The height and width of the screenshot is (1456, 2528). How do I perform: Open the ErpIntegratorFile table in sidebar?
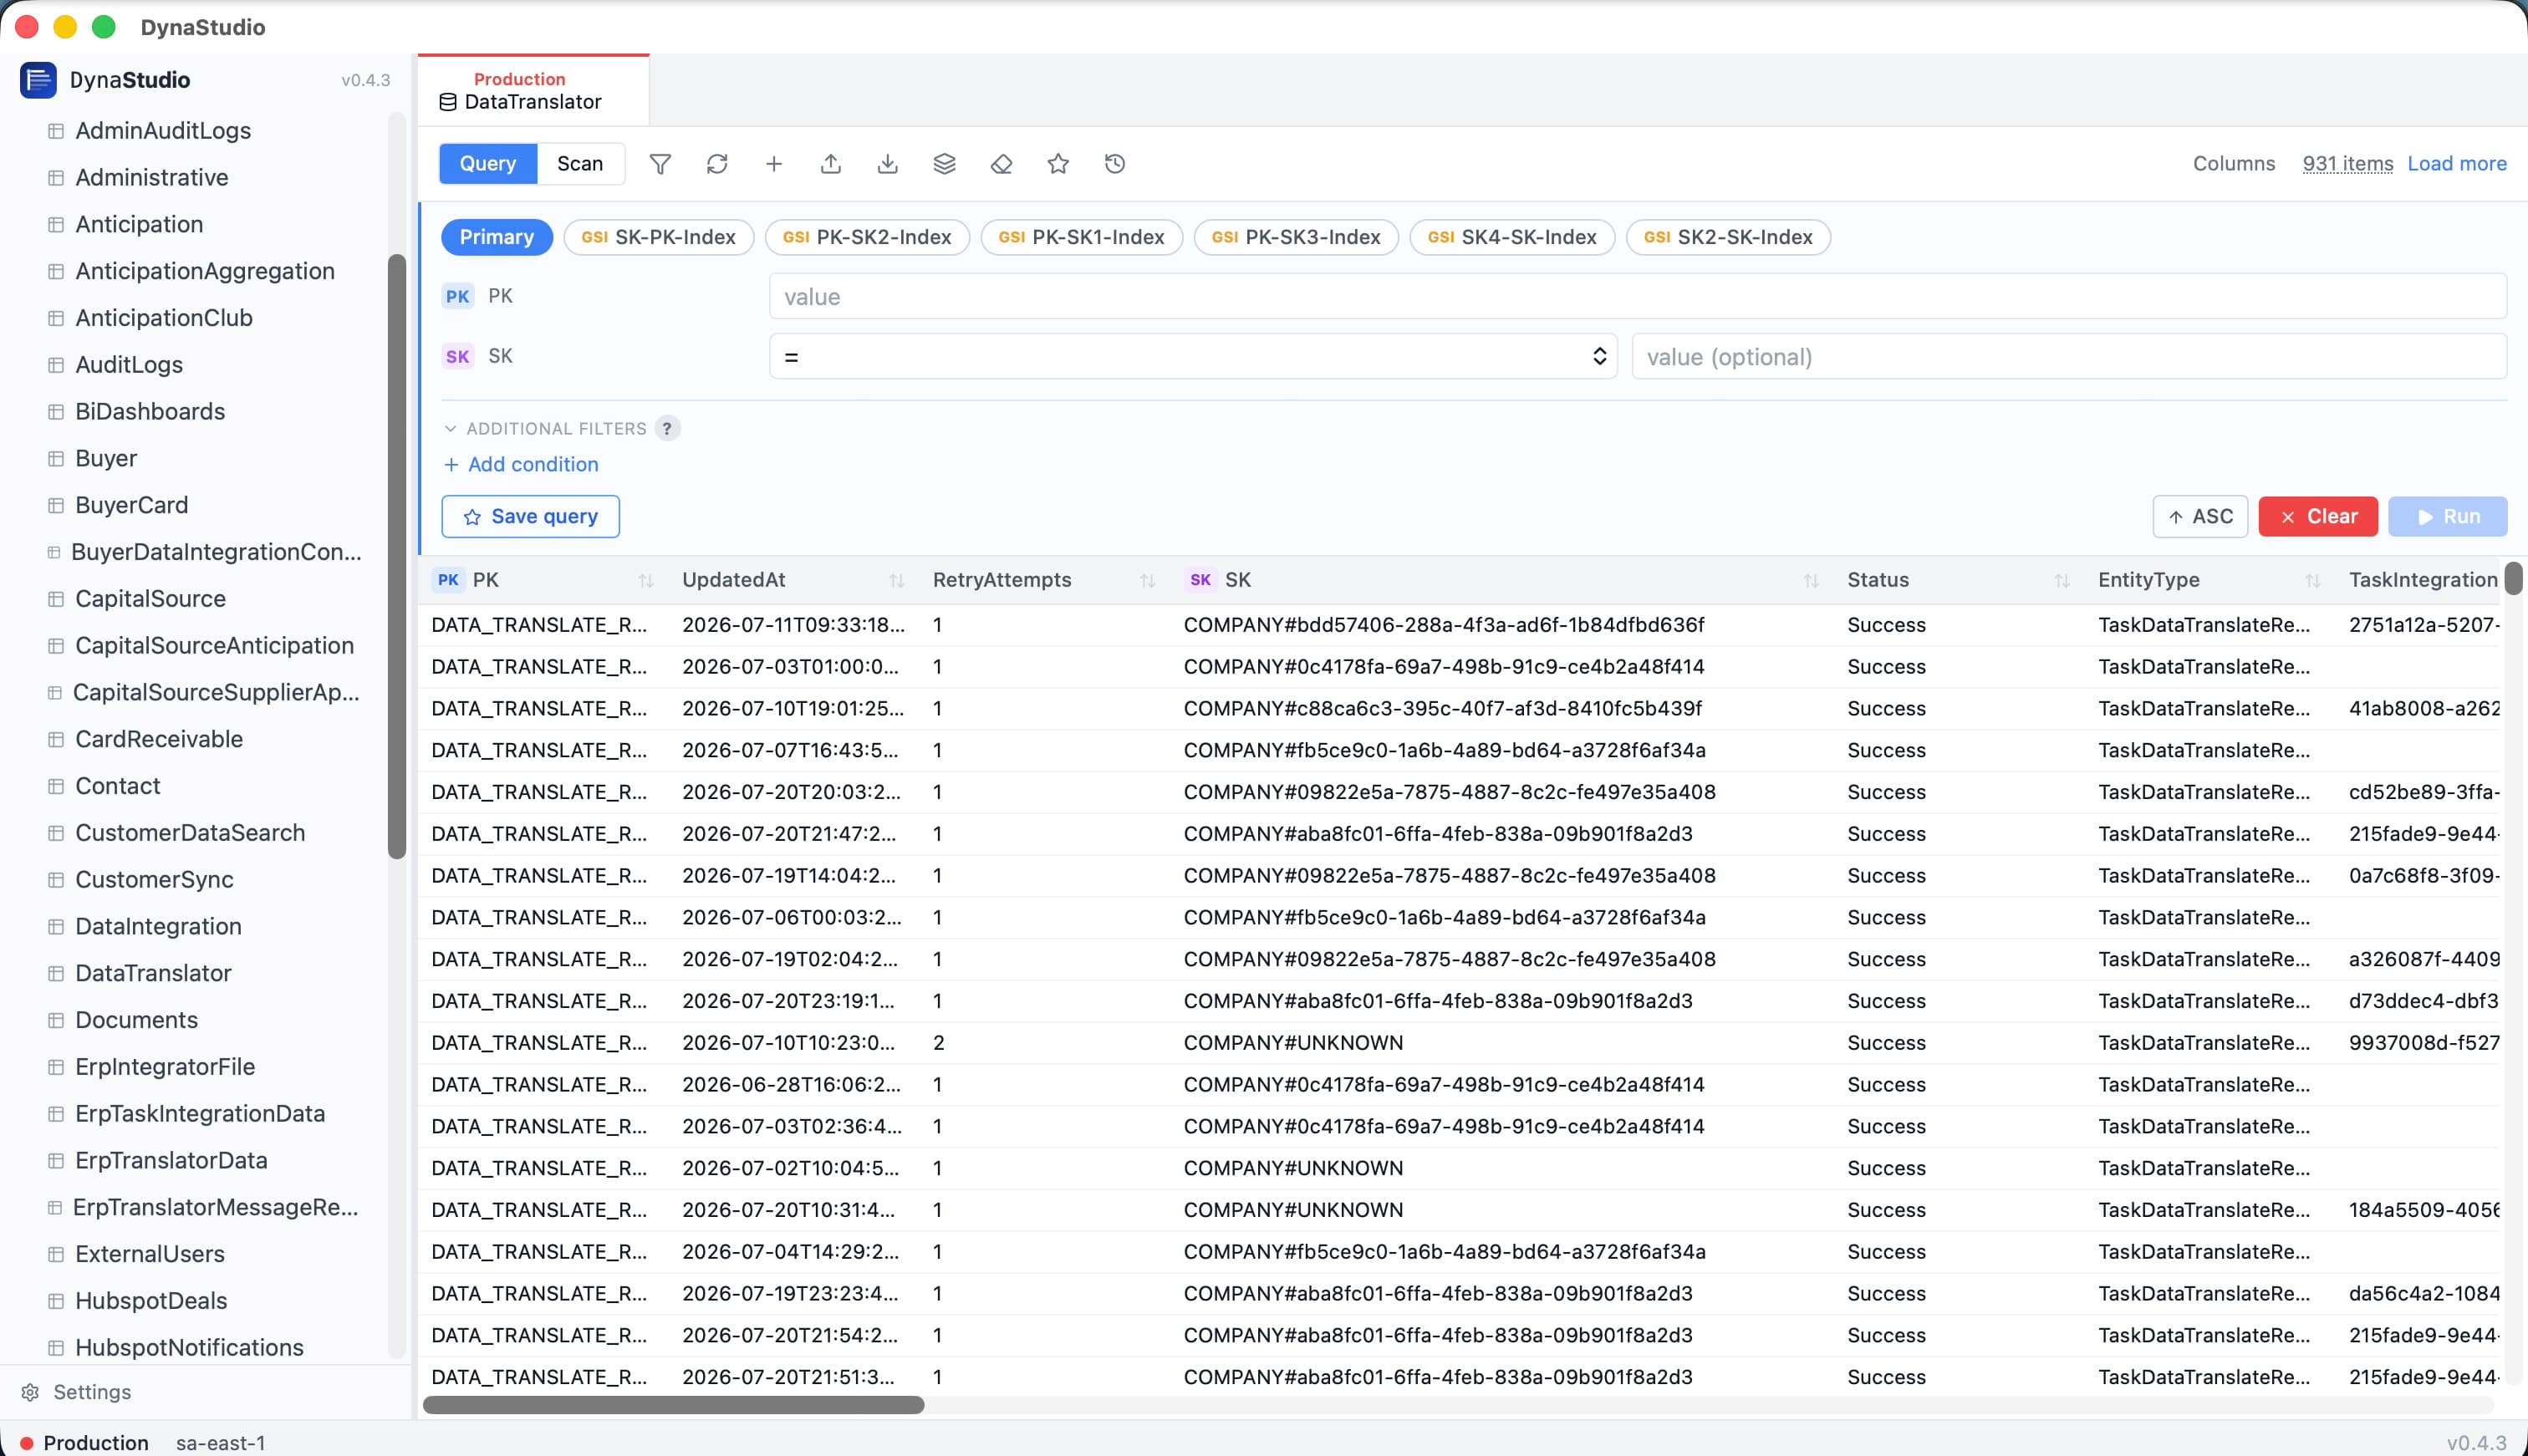(x=165, y=1067)
